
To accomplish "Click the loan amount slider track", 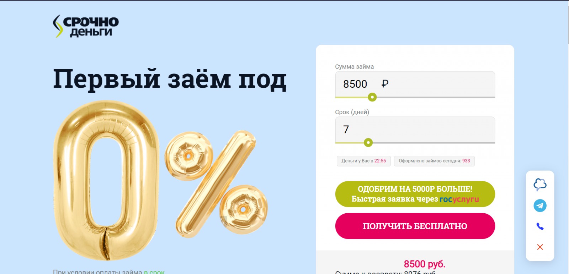I will pyautogui.click(x=415, y=97).
